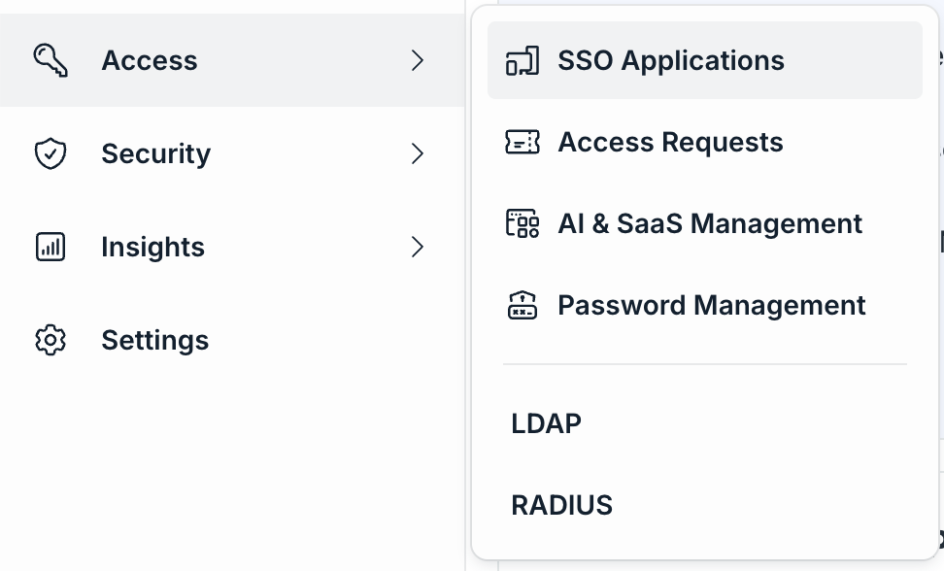Click the SSO Applications icon
The height and width of the screenshot is (571, 944).
pyautogui.click(x=523, y=60)
